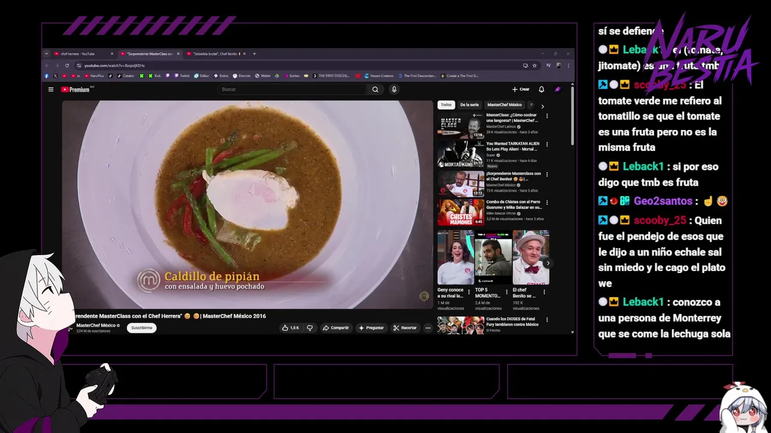The height and width of the screenshot is (433, 771).
Task: Select the Todos filter chip
Action: [446, 105]
